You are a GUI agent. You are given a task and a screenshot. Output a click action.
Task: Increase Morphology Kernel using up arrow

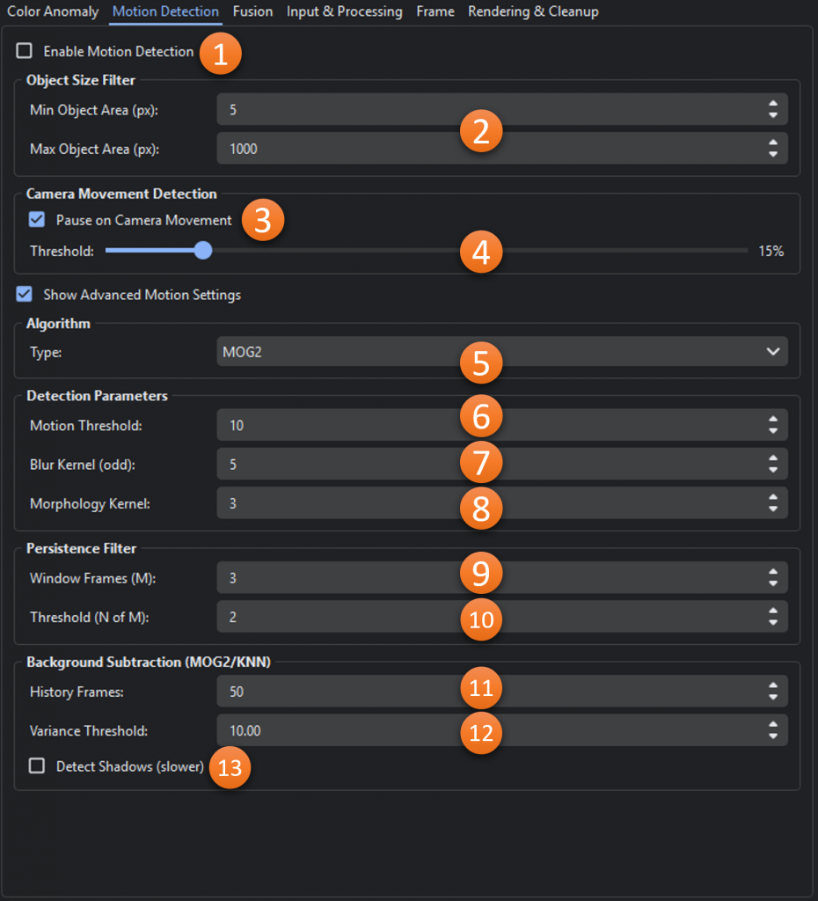[x=772, y=498]
